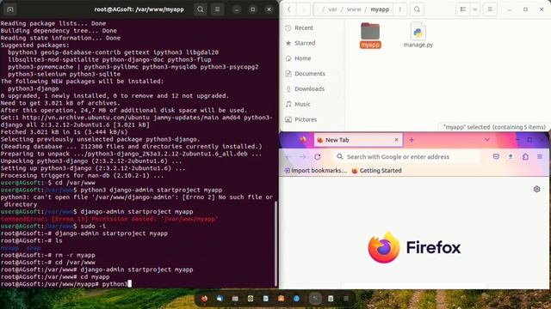The height and width of the screenshot is (309, 551).
Task: Click the terminal scrollbar
Action: coord(275,244)
